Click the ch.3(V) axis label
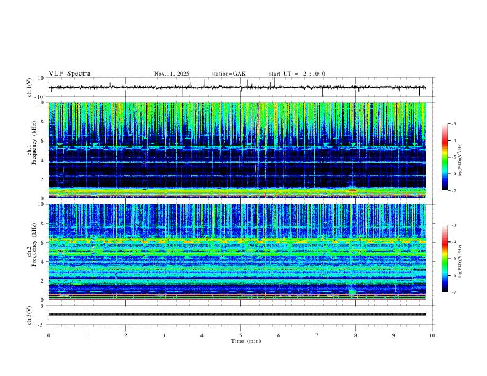Screen dimensions: 487x376 [x=30, y=315]
